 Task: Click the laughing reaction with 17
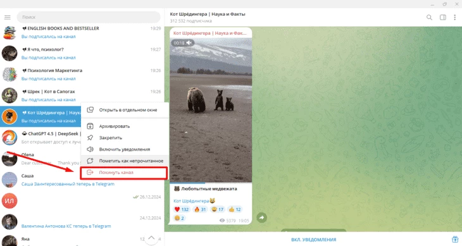pos(218,209)
